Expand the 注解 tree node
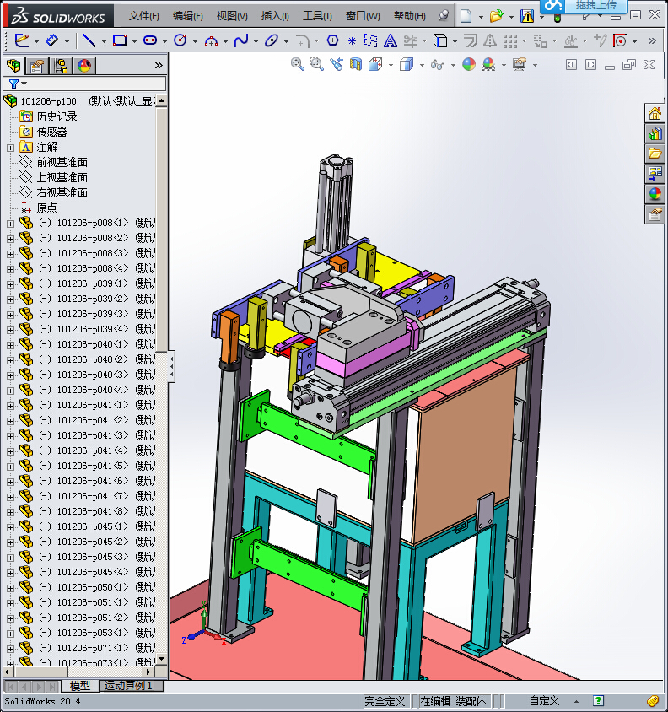Image resolution: width=668 pixels, height=712 pixels. [10, 148]
